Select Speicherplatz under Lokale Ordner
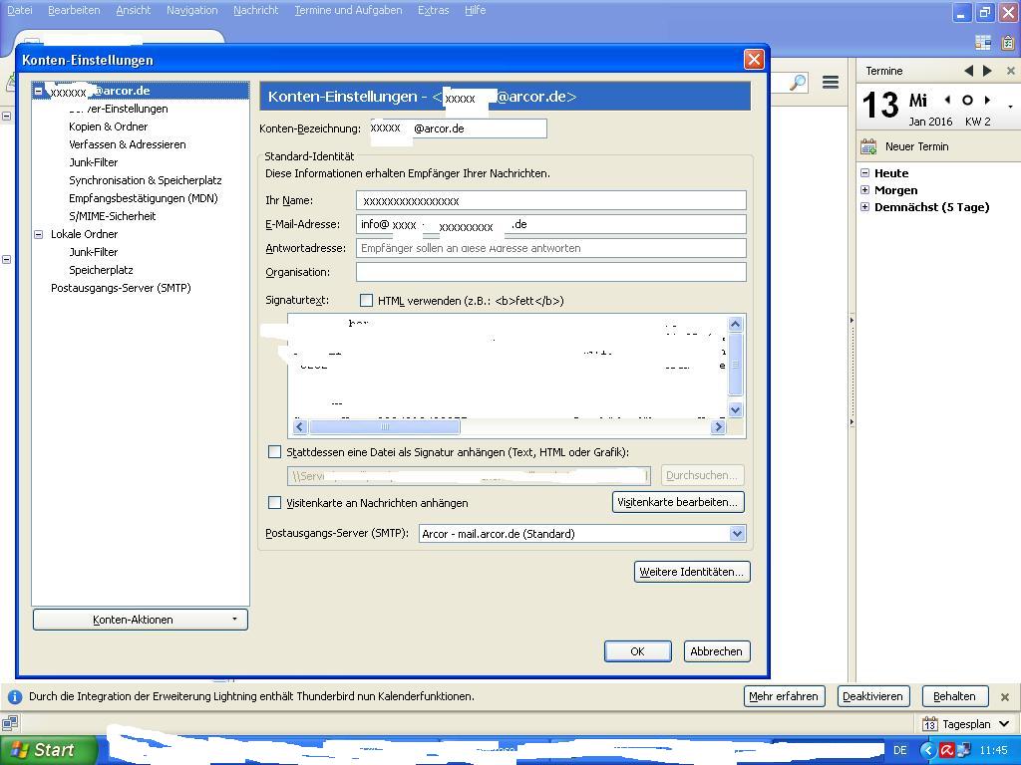The width and height of the screenshot is (1021, 765). tap(101, 269)
